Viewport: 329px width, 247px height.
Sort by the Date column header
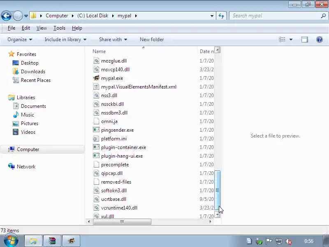pos(207,51)
